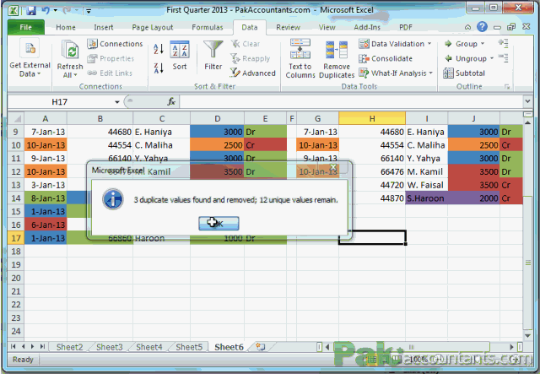Click the Consolidate tool
540x374 pixels.
pos(386,58)
